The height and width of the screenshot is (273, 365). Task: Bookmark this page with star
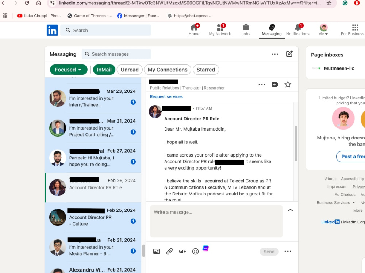(x=329, y=3)
